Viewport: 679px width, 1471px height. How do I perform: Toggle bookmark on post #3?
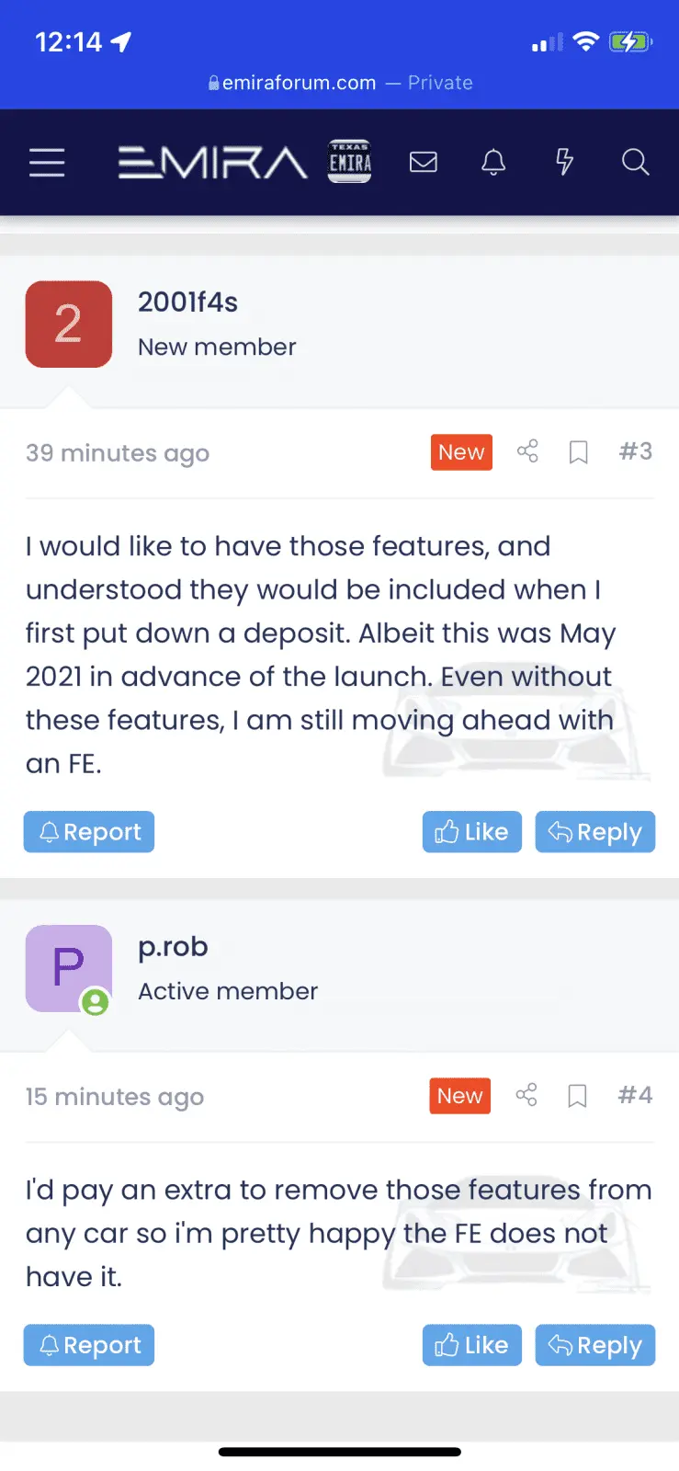[x=578, y=452]
